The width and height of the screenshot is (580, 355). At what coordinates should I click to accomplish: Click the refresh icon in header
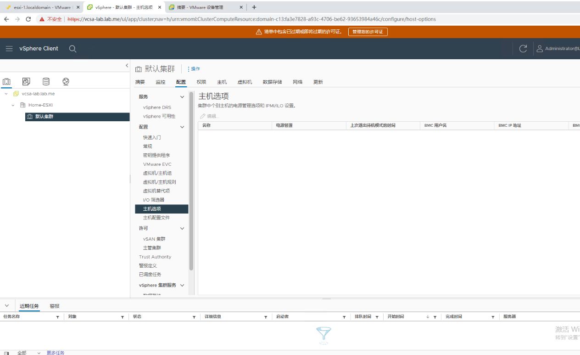[x=523, y=49]
